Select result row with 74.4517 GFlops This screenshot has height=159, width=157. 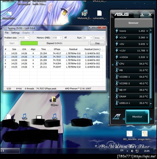[x=53, y=53]
